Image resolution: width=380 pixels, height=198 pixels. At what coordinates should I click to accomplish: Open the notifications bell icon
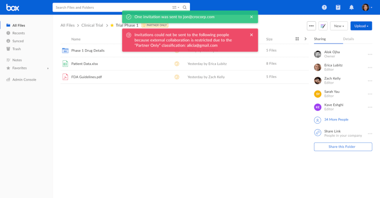(x=352, y=8)
